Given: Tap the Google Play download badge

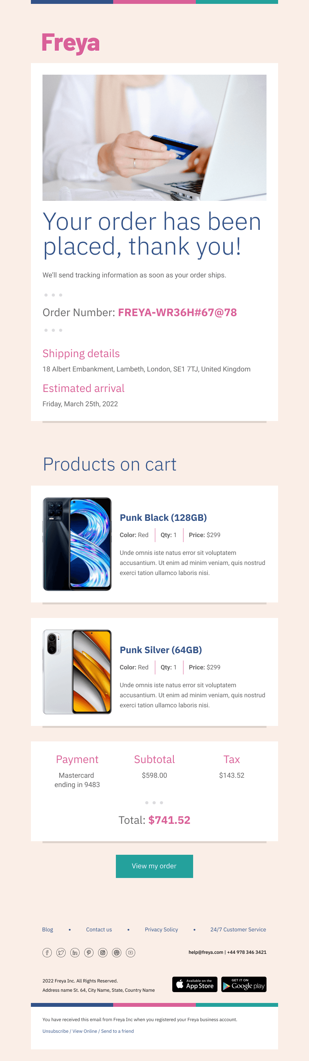Looking at the screenshot, I should tap(244, 984).
